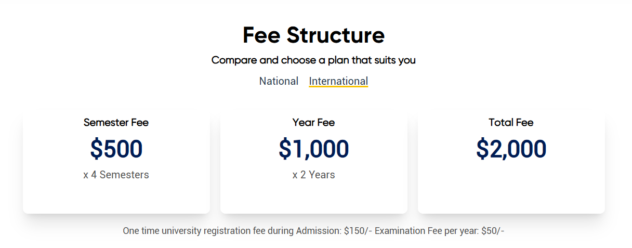Screen dimensions: 632x248
Task: Select the $2,000 total fee amount
Action: (x=511, y=149)
